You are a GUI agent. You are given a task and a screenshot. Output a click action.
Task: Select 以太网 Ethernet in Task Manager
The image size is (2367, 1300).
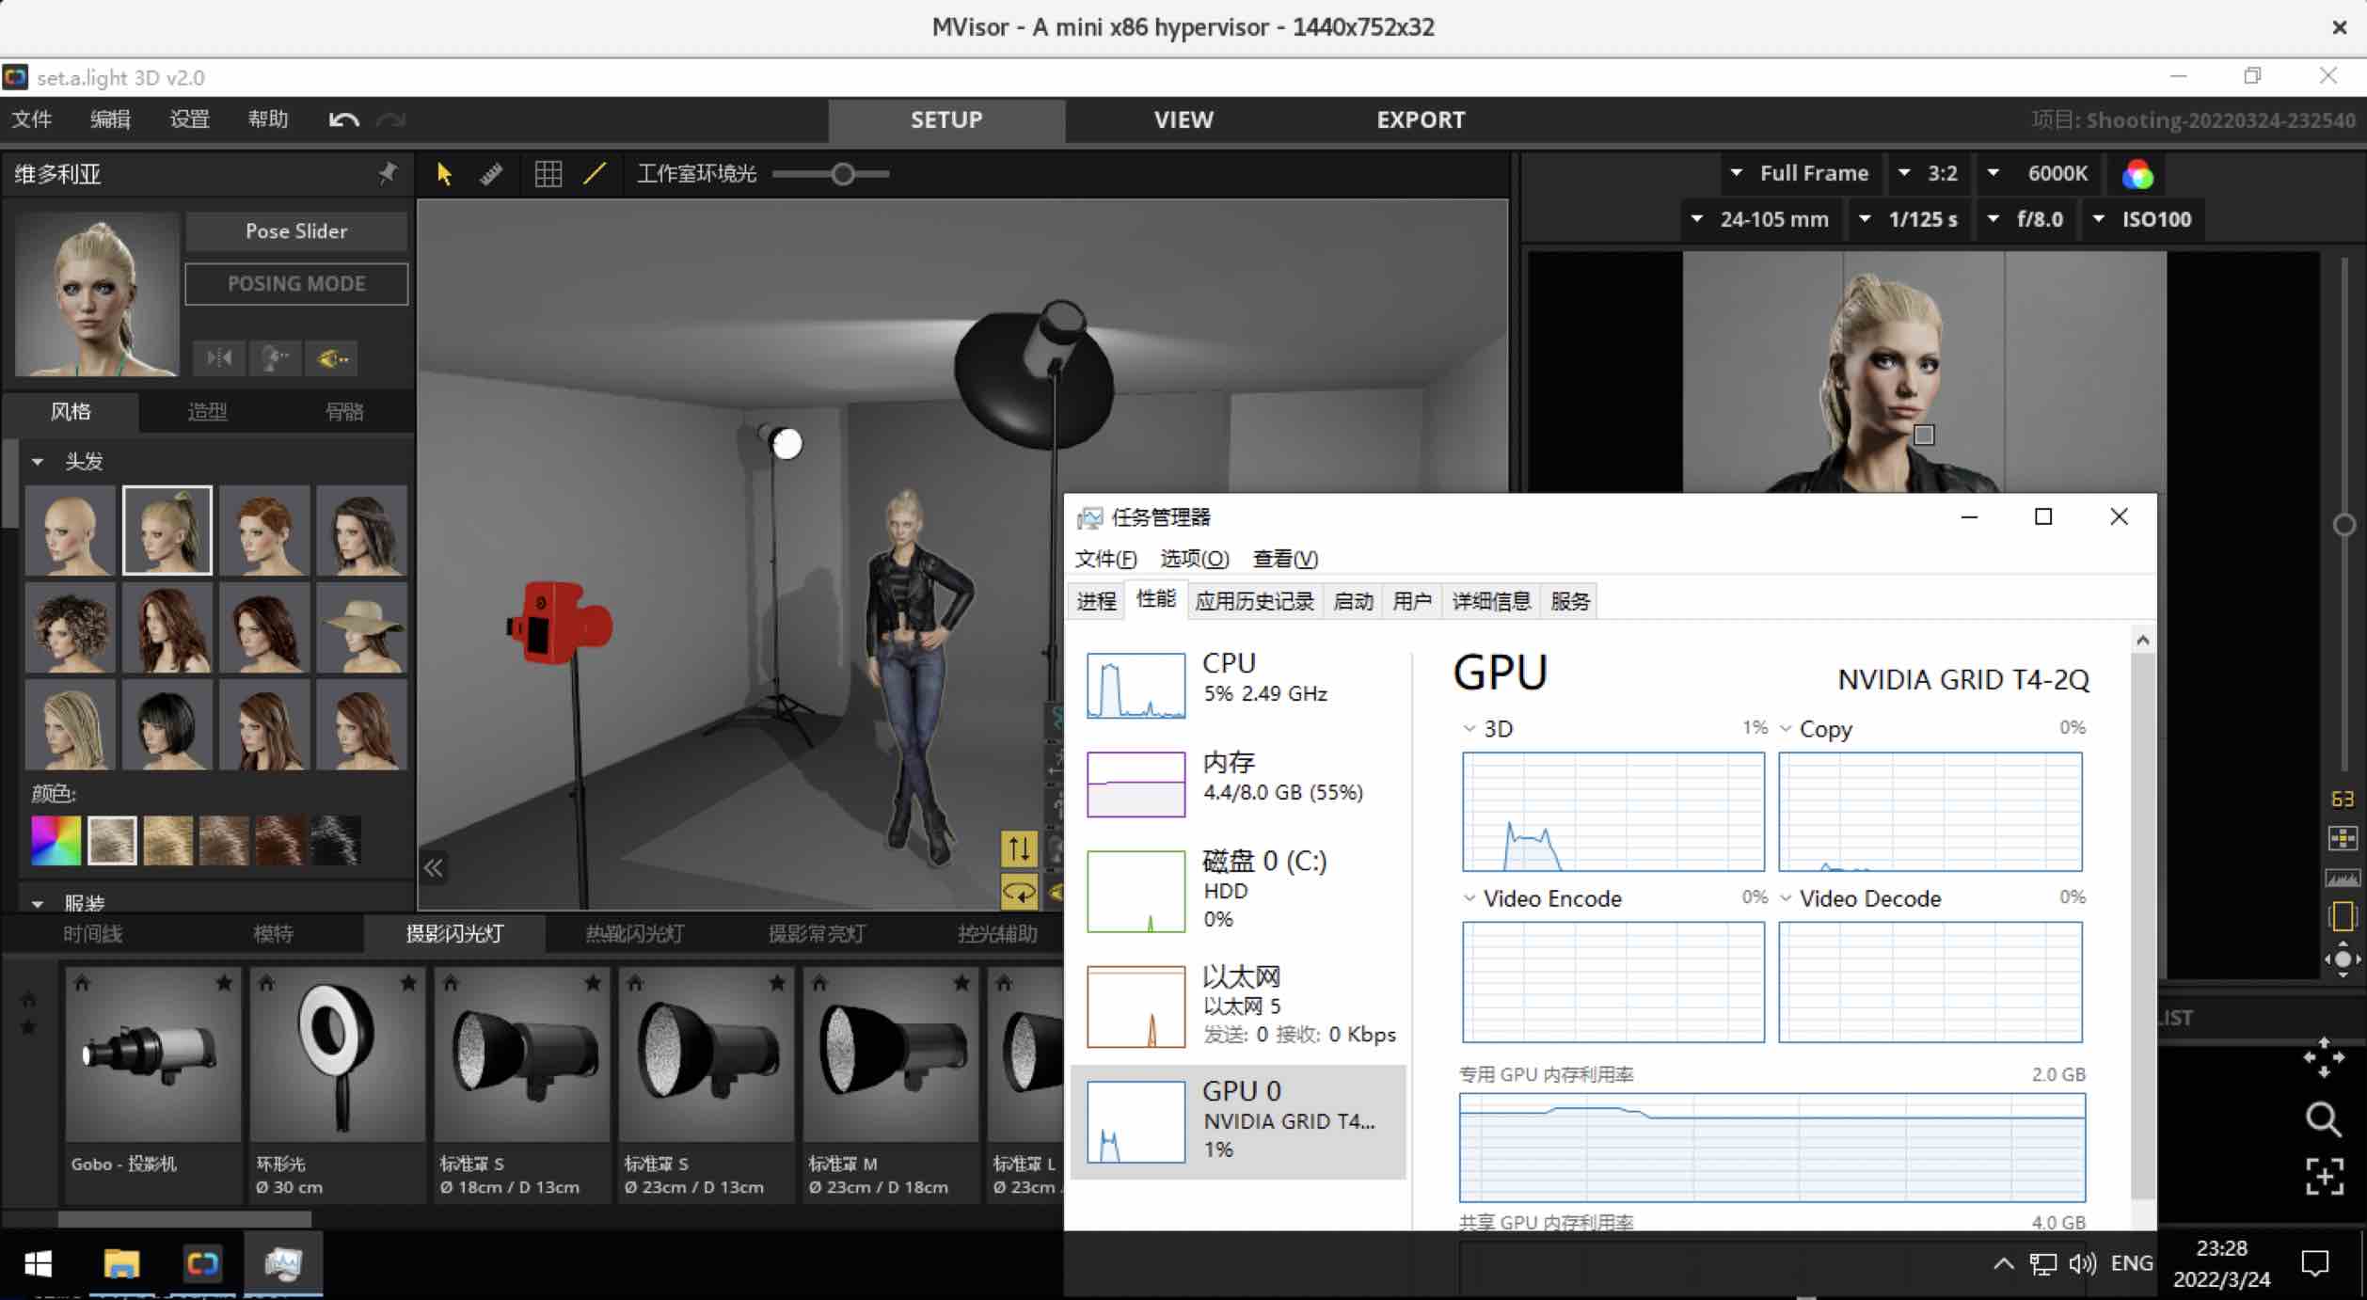(x=1238, y=1006)
